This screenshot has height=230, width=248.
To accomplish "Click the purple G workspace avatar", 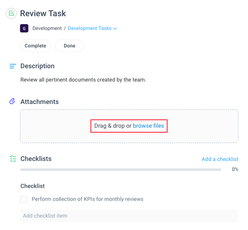I will (24, 28).
